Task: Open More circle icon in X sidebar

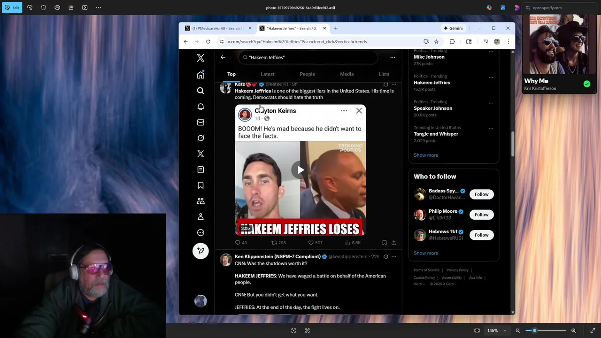Action: (200, 232)
